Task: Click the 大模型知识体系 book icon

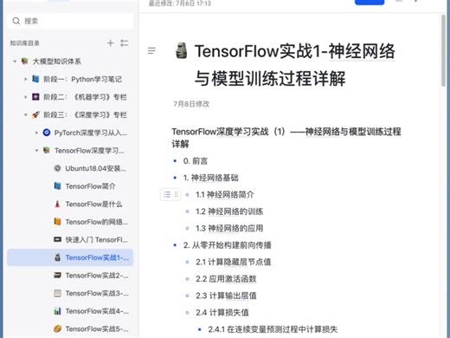Action: (x=25, y=61)
